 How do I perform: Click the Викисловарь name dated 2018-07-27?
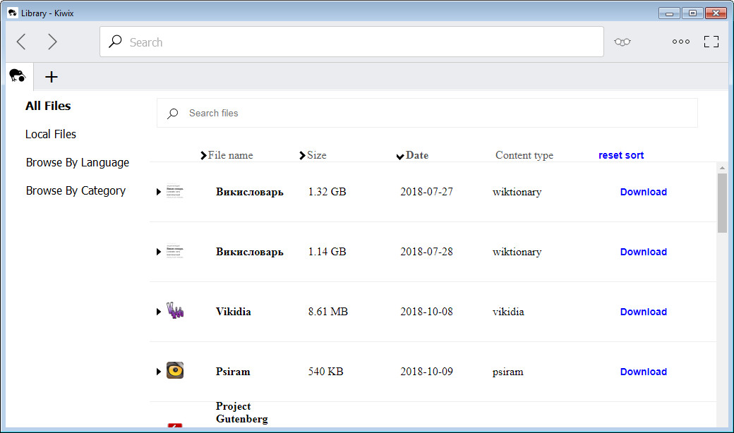point(250,192)
